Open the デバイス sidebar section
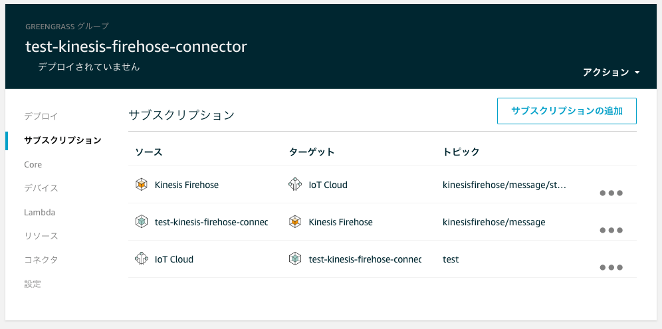662x329 pixels. 41,188
